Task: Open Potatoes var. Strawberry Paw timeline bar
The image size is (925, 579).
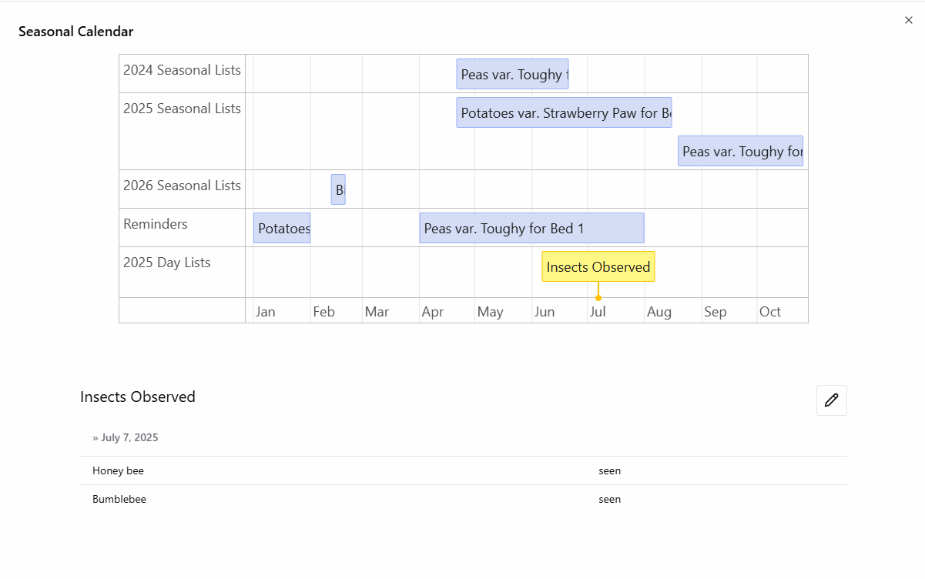Action: click(564, 112)
